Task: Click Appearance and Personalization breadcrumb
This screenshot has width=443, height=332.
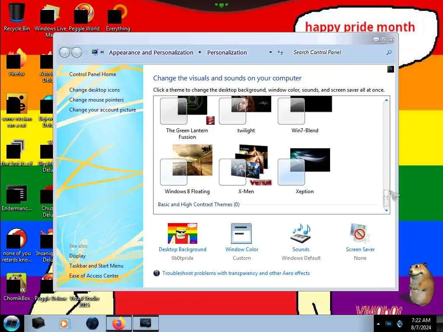Action: (151, 52)
